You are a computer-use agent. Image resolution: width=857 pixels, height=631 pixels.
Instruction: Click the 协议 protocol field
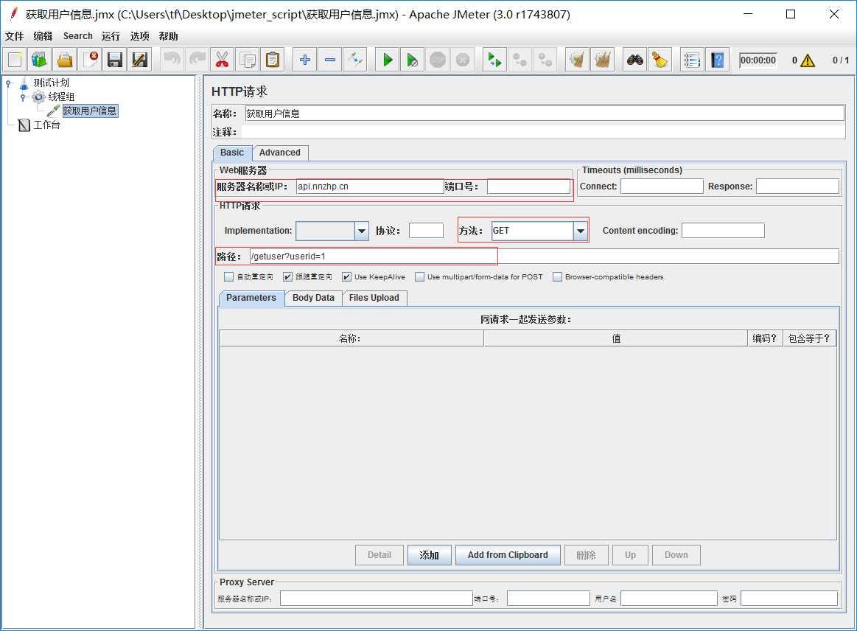pyautogui.click(x=426, y=231)
